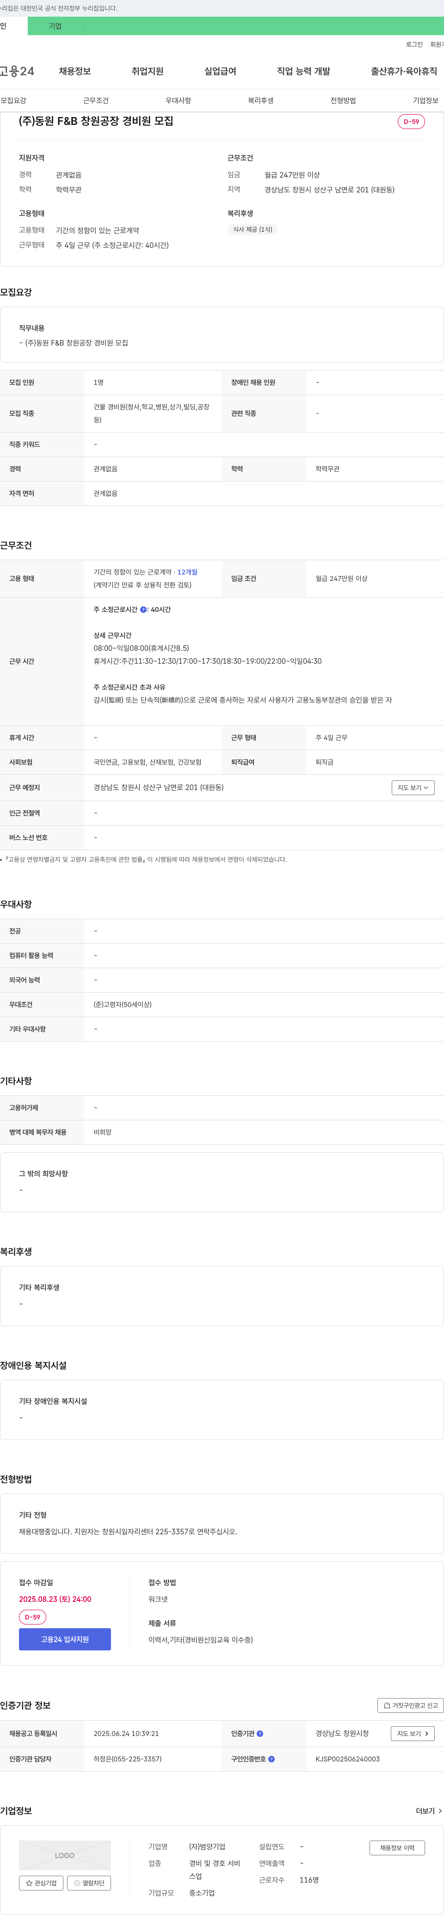Click the blue 12개월 contract period text

click(187, 573)
